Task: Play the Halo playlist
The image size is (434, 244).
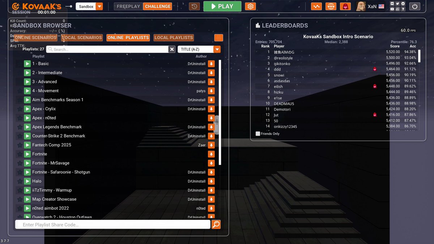Action: pyautogui.click(x=27, y=181)
